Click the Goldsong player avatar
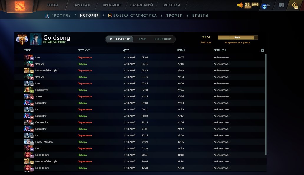Image resolution: width=304 pixels, height=175 pixels. [x=35, y=39]
